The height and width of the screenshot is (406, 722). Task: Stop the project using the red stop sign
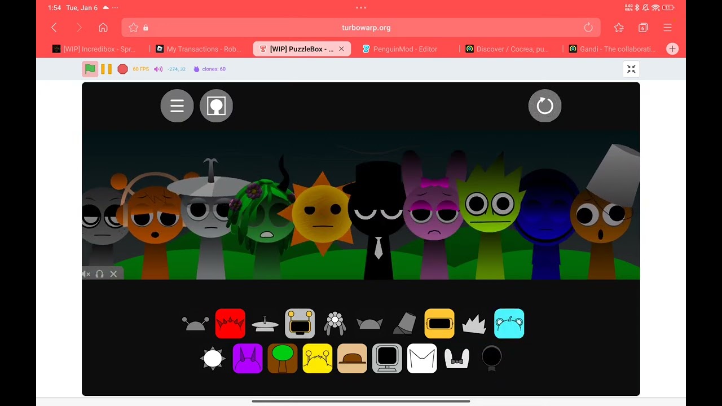pyautogui.click(x=122, y=69)
